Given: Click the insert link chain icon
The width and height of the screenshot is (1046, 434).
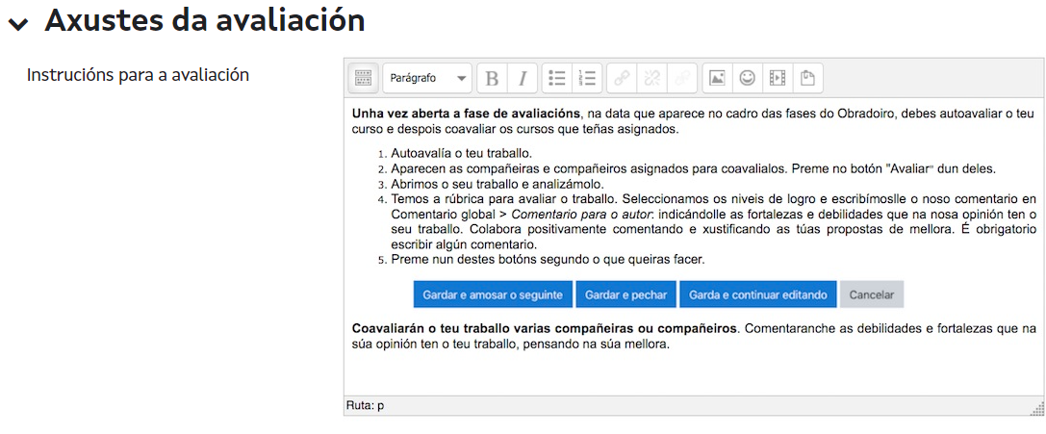Looking at the screenshot, I should (x=622, y=78).
